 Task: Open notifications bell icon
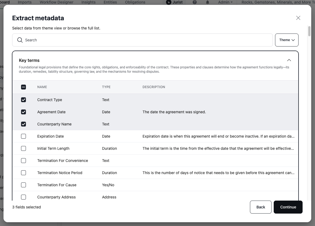coord(208,2)
